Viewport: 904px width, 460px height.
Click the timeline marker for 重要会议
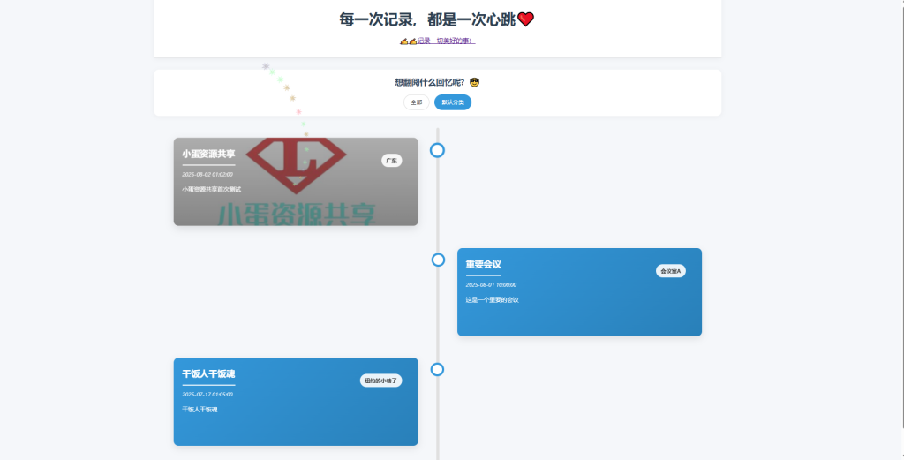(438, 260)
